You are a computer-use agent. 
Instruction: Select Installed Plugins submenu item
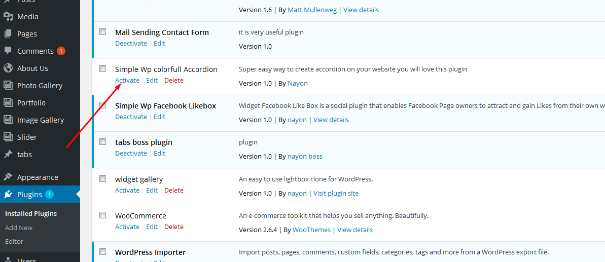pos(31,213)
